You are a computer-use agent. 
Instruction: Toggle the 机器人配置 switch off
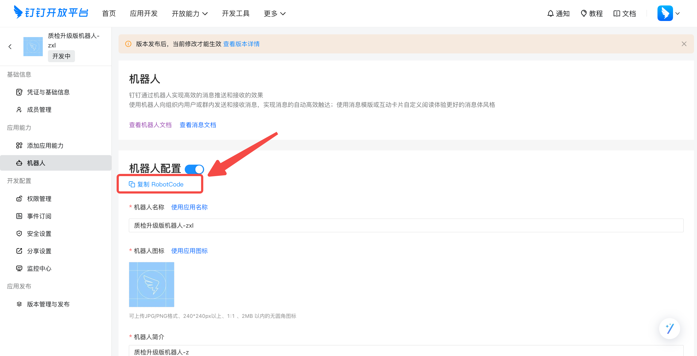click(x=194, y=169)
